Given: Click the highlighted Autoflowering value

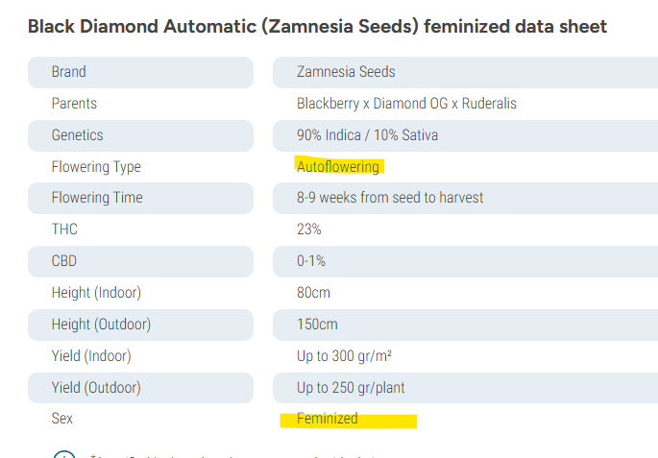Looking at the screenshot, I should [x=338, y=166].
